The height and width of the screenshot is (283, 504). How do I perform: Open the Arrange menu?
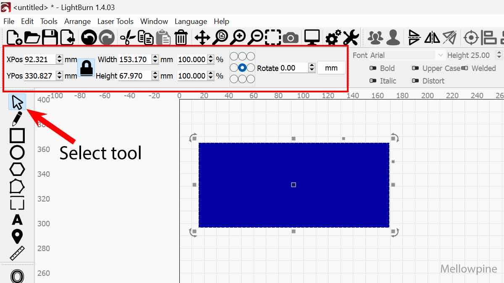pos(78,21)
